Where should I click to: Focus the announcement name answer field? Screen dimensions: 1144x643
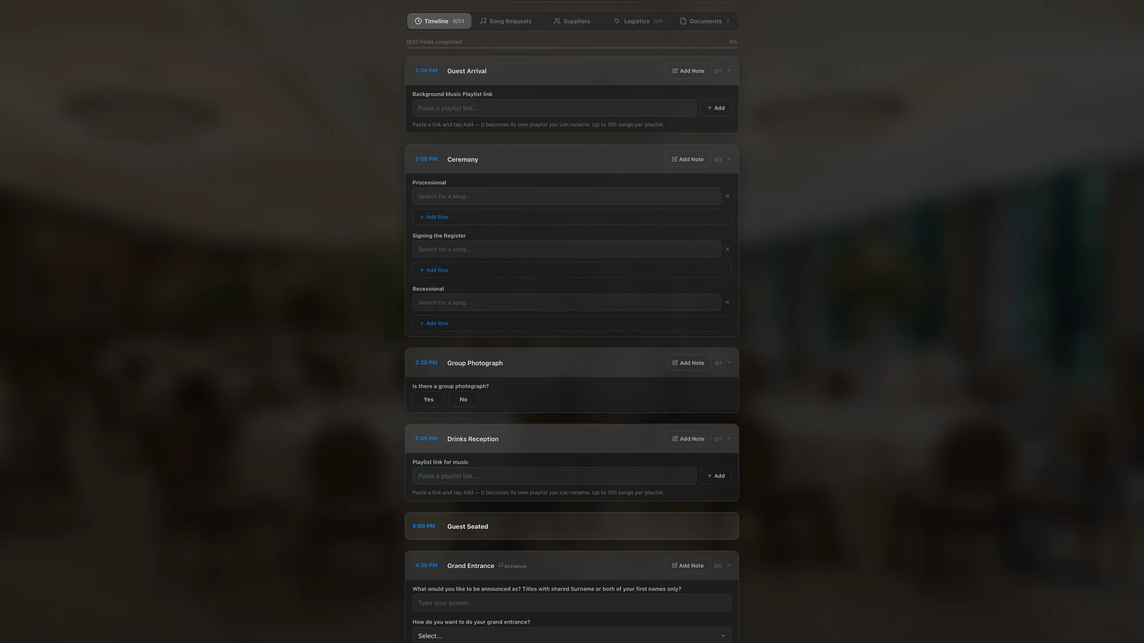click(571, 603)
